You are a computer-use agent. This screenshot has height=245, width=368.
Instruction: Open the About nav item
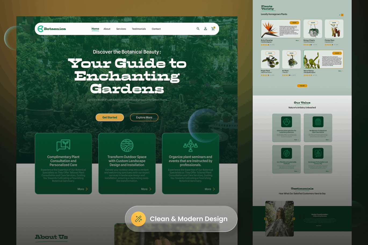click(x=107, y=29)
